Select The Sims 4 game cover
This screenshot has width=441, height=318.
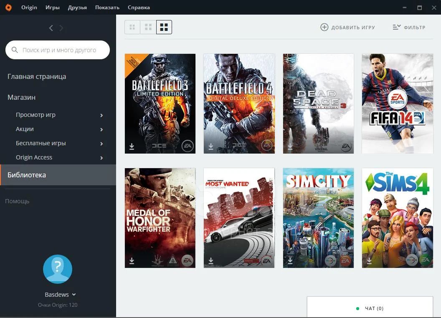[398, 218]
